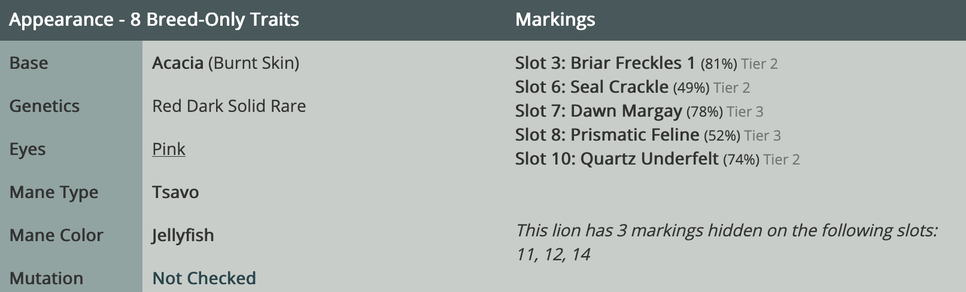Click Slot 7: Dawn Margay marking

599,111
